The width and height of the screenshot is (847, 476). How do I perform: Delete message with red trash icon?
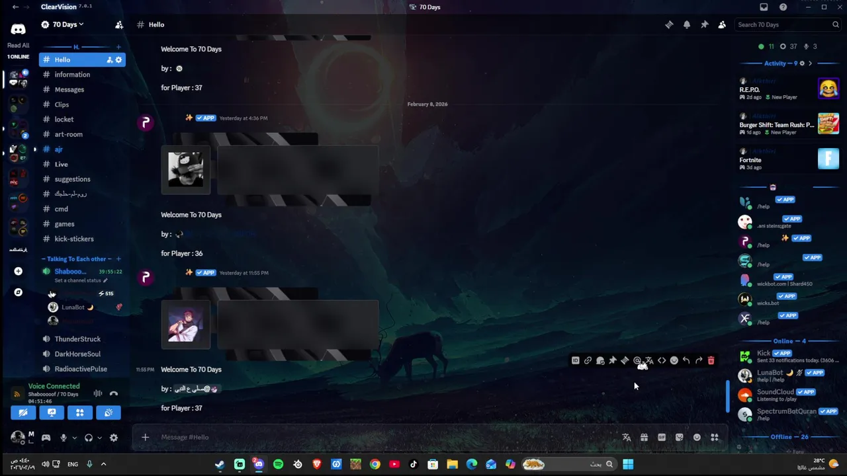click(x=711, y=360)
